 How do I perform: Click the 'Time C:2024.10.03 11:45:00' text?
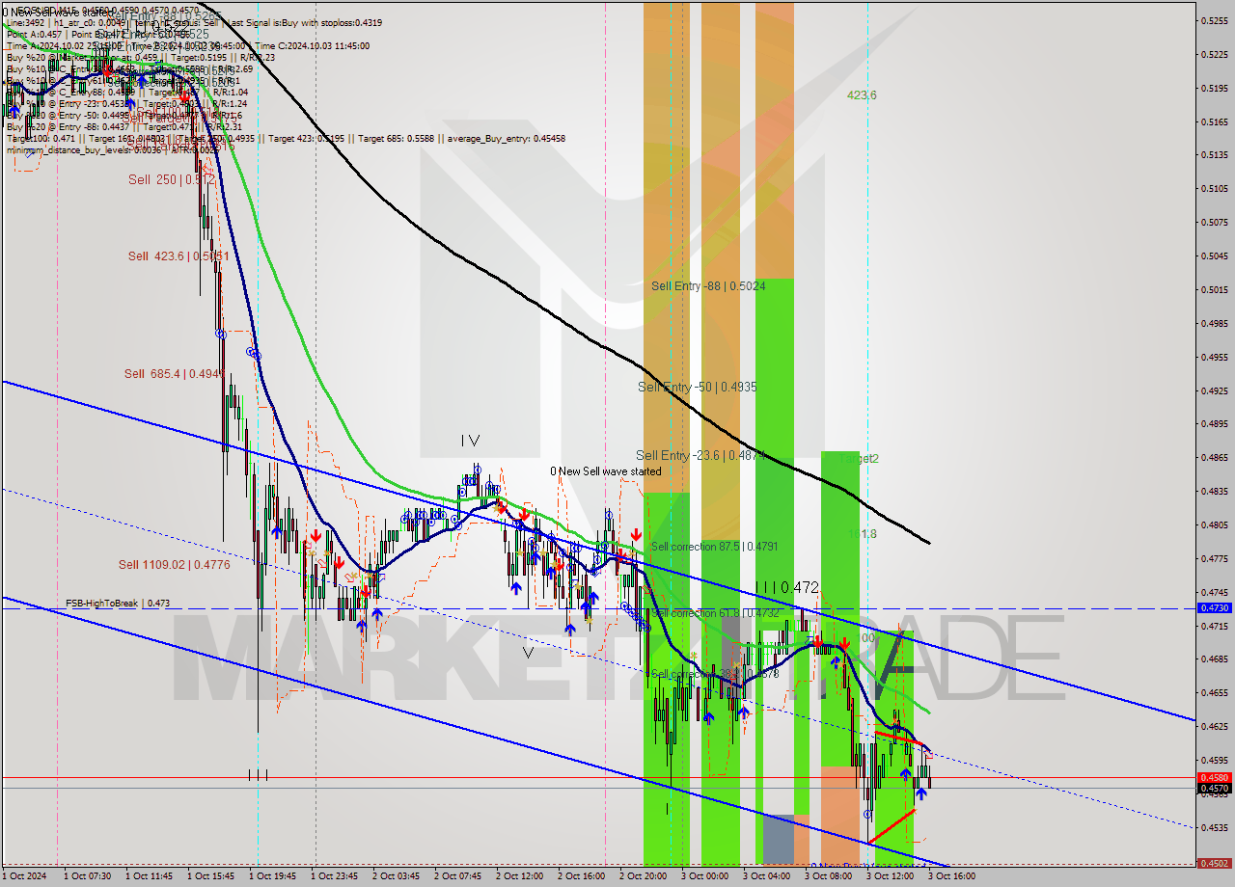pyautogui.click(x=311, y=45)
